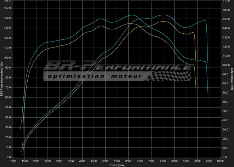
Task: Click the 50.0 label on right torque axis
Action: pos(224,111)
